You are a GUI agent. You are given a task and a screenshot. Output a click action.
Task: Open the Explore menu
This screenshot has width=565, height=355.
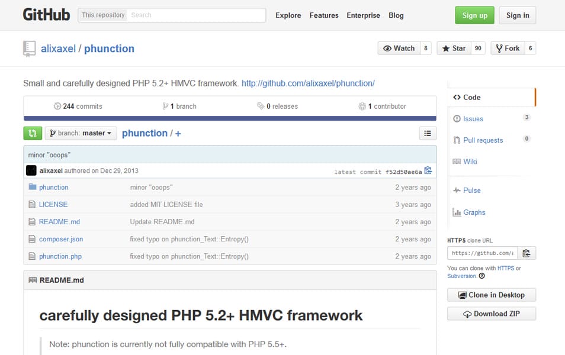click(x=288, y=15)
